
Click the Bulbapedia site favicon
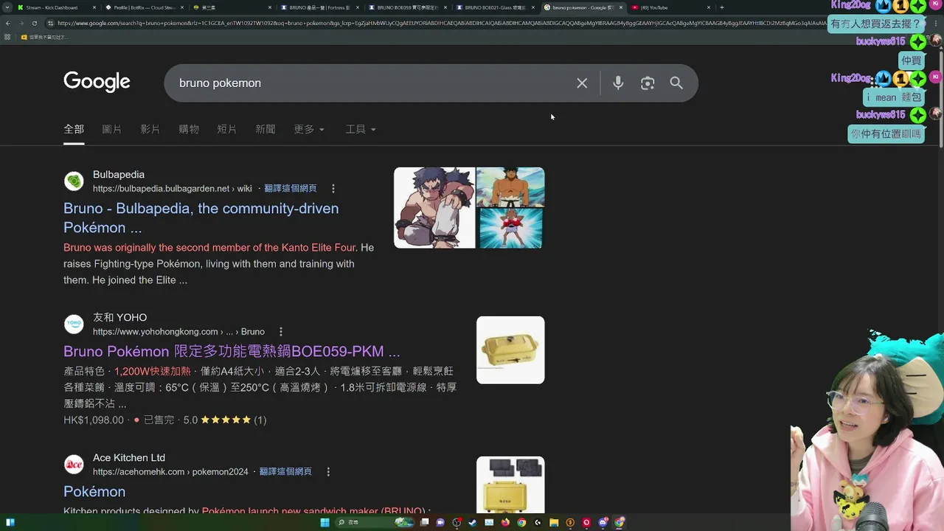pos(74,181)
